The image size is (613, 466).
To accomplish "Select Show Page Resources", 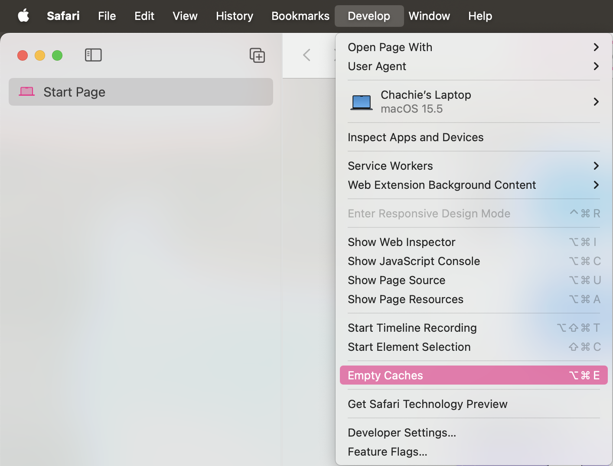I will 474,299.
